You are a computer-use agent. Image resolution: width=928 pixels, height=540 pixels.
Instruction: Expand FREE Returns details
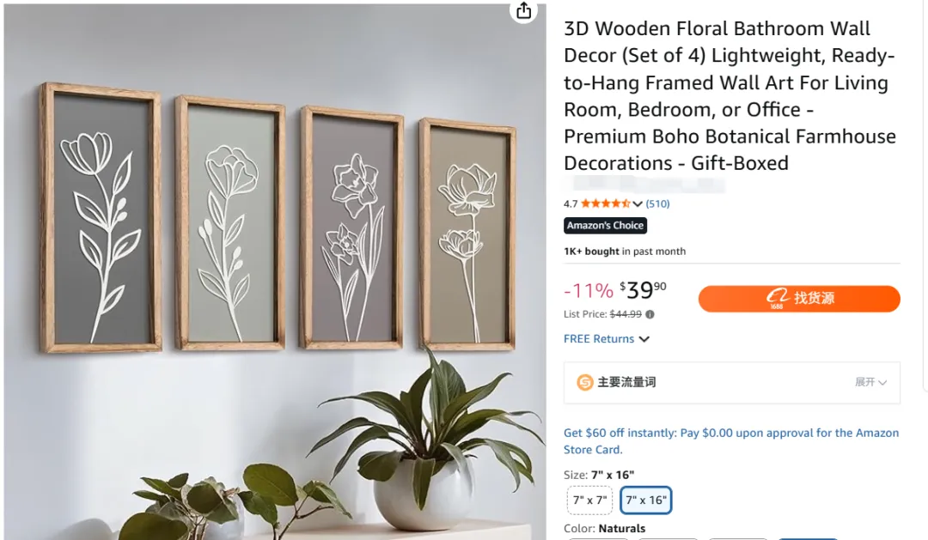607,339
